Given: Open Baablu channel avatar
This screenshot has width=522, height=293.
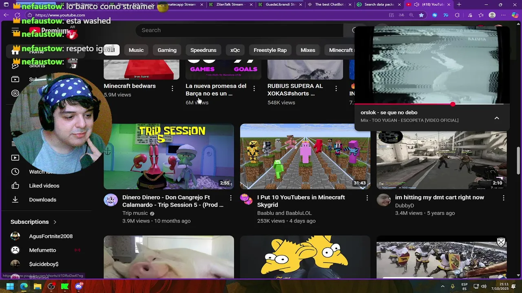Looking at the screenshot, I should 247,200.
